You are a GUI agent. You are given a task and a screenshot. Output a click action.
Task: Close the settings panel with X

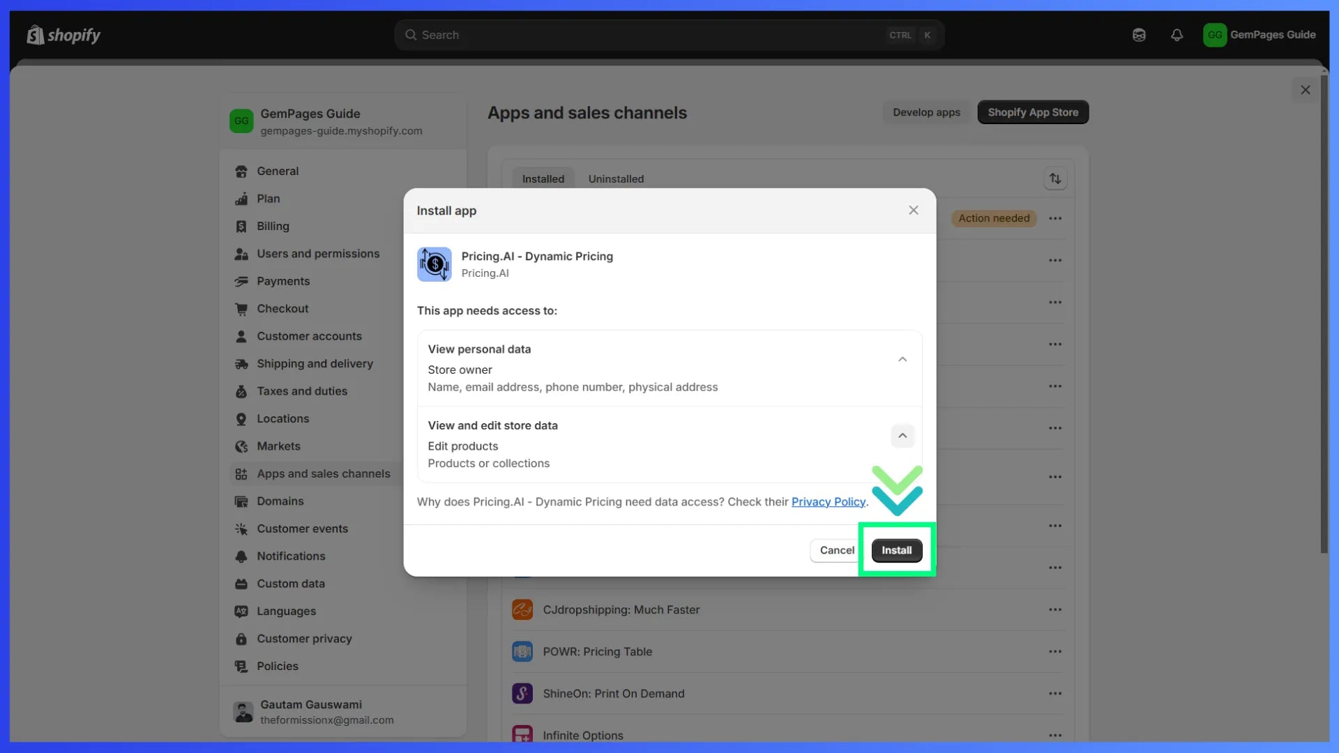(1305, 90)
